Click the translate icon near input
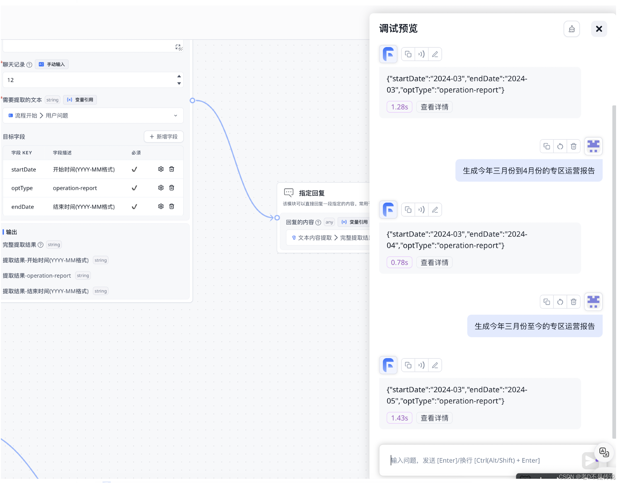Image resolution: width=620 pixels, height=483 pixels. tap(604, 452)
